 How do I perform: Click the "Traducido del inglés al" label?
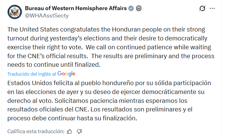(x=32, y=74)
